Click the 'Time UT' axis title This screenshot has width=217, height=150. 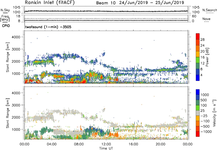pos(106,148)
